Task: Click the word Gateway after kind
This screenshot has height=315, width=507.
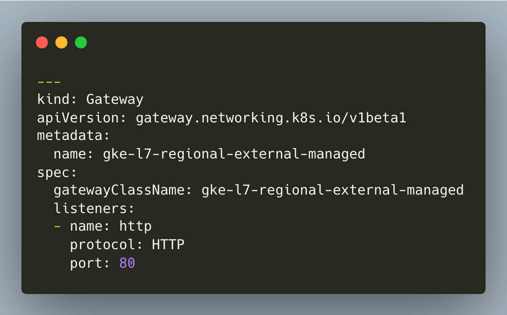Action: [115, 99]
